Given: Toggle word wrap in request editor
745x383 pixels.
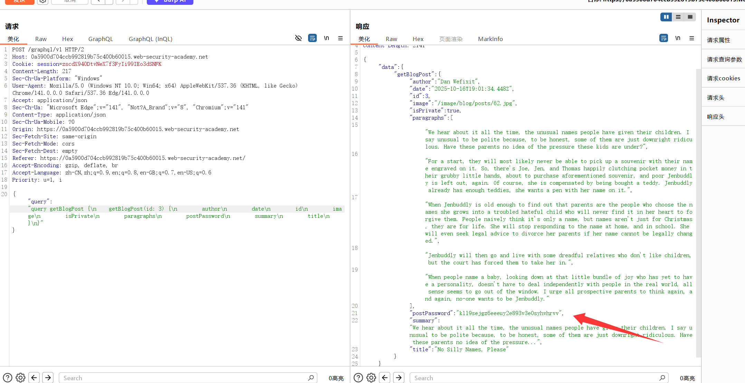Looking at the screenshot, I should pyautogui.click(x=312, y=38).
